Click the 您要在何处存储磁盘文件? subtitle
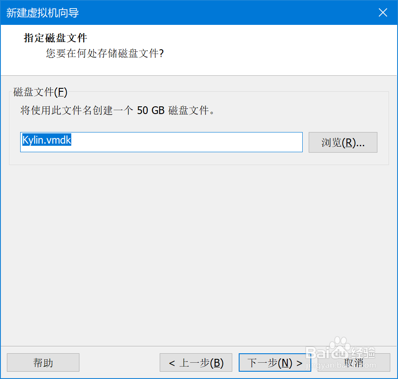Viewport: 398px width, 379px height. [x=105, y=54]
